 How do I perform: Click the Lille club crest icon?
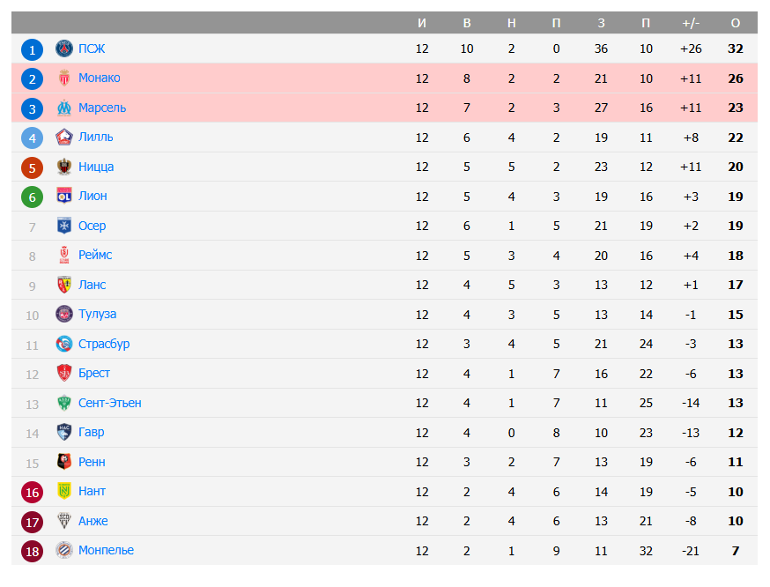tap(63, 137)
